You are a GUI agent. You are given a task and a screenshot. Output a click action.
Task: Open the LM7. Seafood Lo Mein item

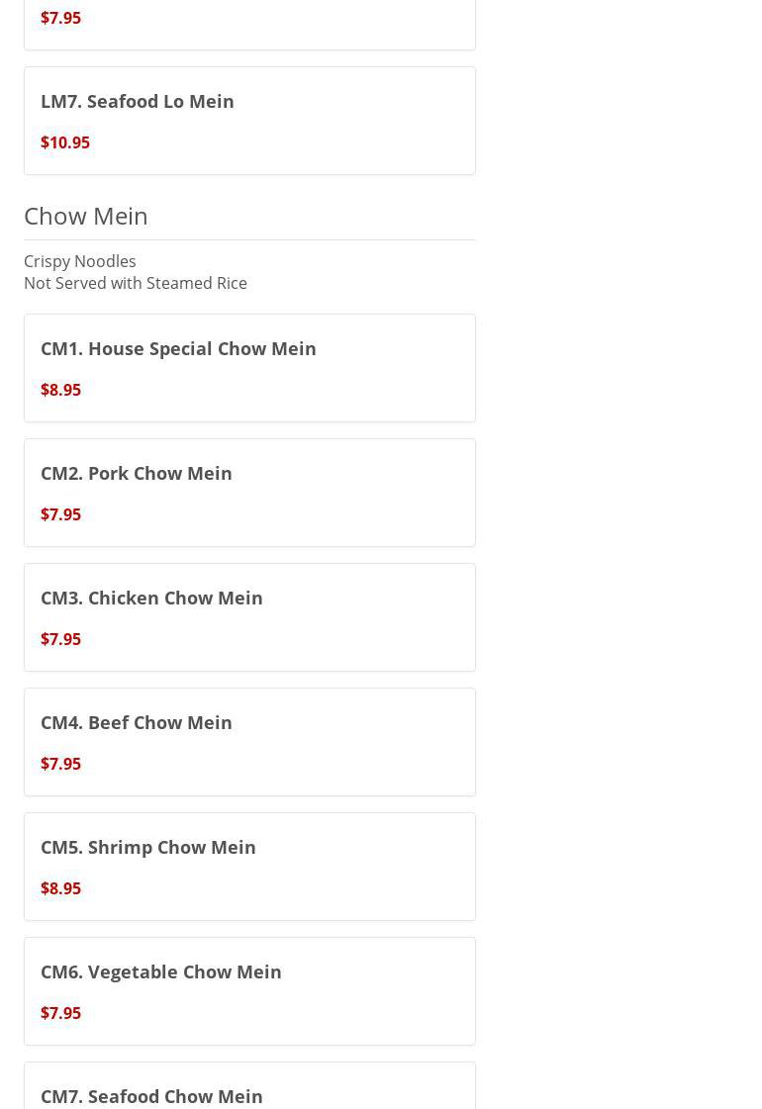(x=138, y=101)
